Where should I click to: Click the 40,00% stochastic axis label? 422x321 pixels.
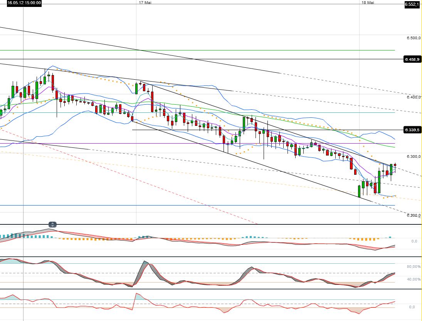[414, 279]
